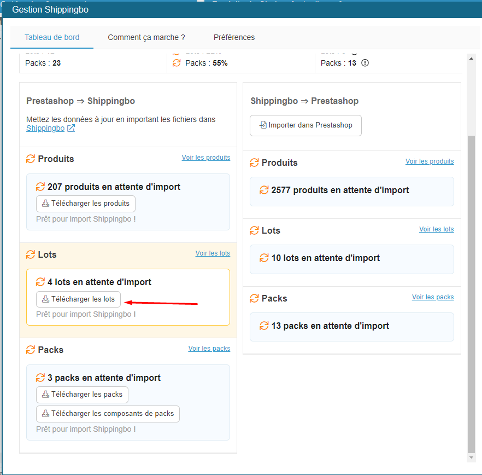Click '13 packs en attente d'import' text
Screen dimensions: 482x475
coord(330,326)
